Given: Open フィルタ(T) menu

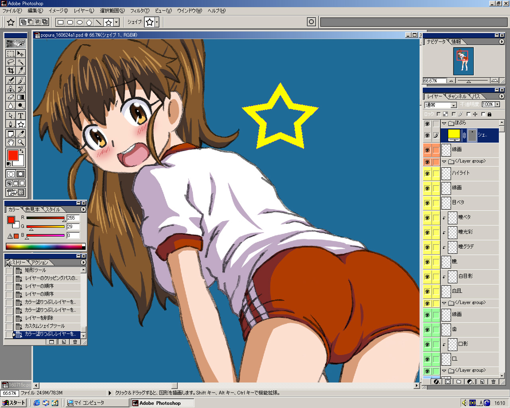Looking at the screenshot, I should [x=140, y=11].
